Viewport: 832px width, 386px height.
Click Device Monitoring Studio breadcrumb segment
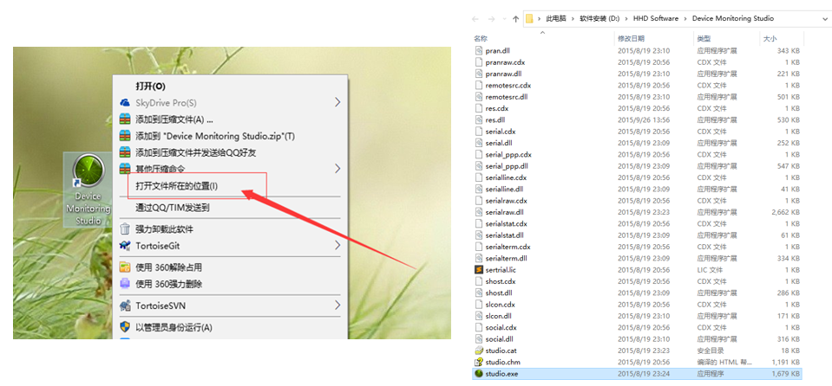(733, 18)
